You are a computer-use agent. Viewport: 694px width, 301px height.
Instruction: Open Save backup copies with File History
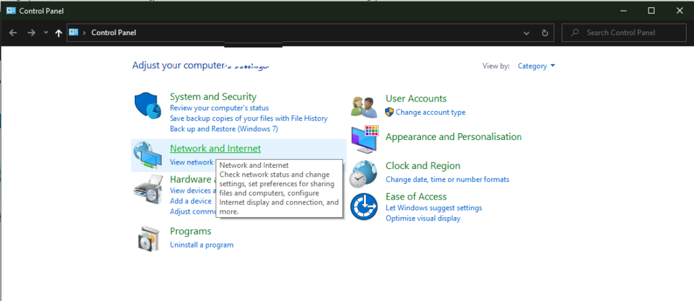(x=249, y=118)
